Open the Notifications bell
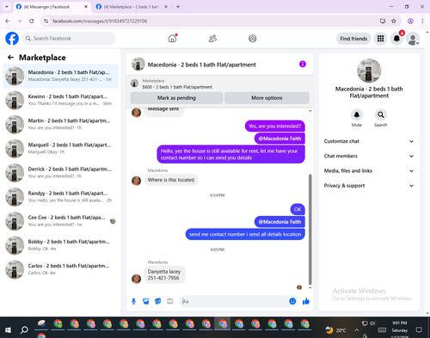Screen dimensions: 430x338 point(396,39)
